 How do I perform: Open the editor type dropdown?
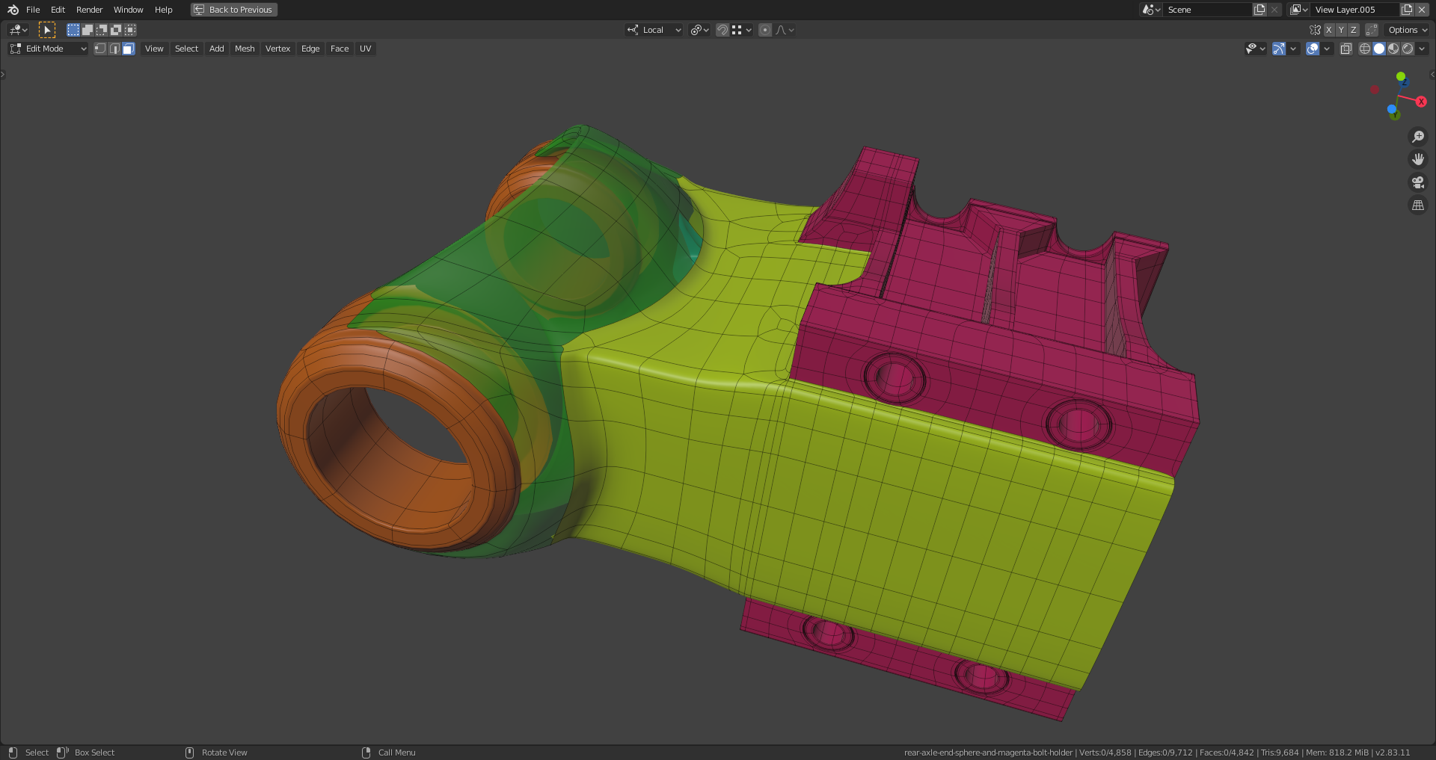coord(19,30)
